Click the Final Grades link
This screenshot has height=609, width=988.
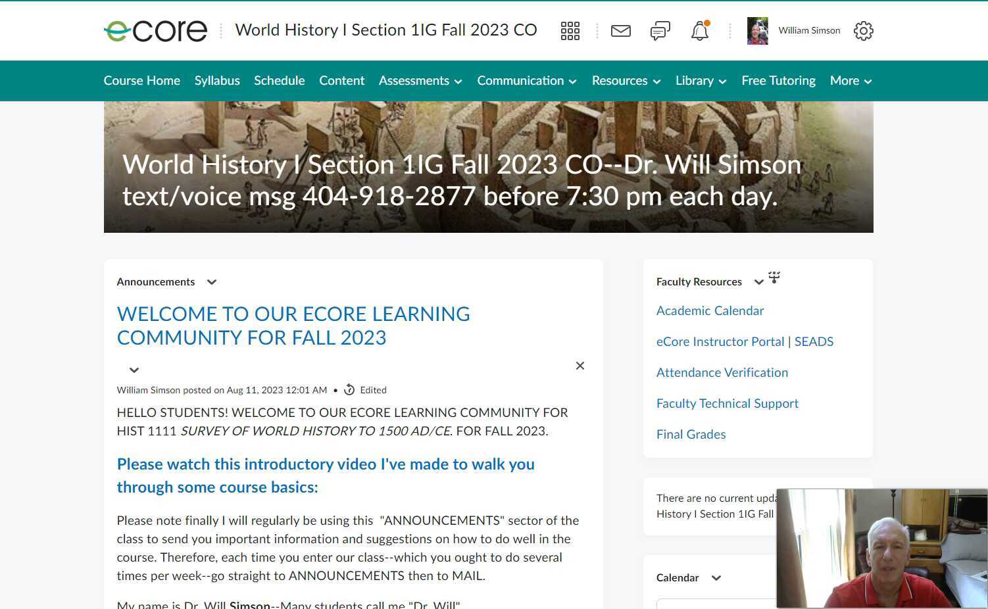(691, 434)
